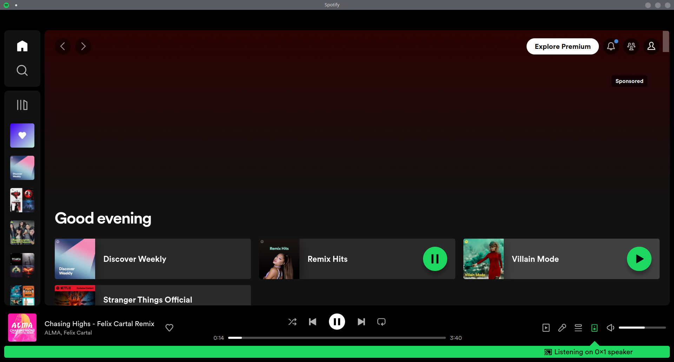This screenshot has height=362, width=674.
Task: Mute the volume with the speaker icon
Action: [x=610, y=328]
